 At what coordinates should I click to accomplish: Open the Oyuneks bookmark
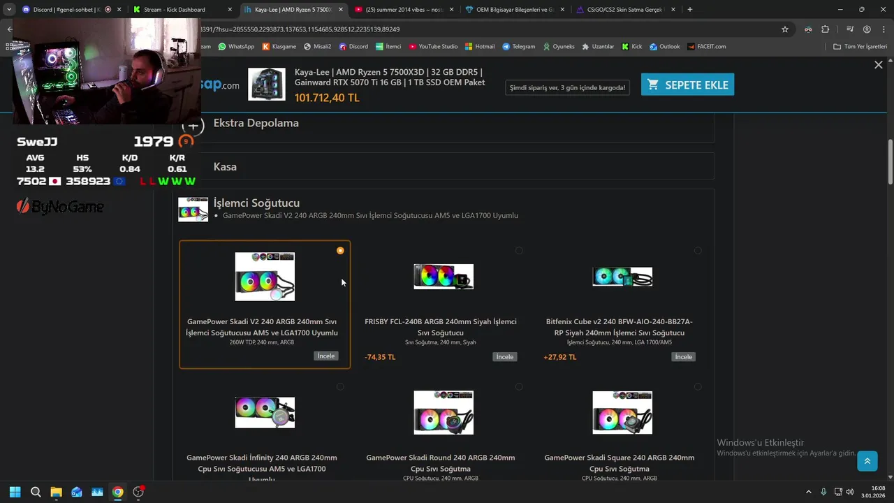tap(558, 47)
